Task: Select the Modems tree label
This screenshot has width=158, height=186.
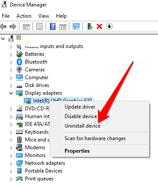Action: [x=35, y=148]
